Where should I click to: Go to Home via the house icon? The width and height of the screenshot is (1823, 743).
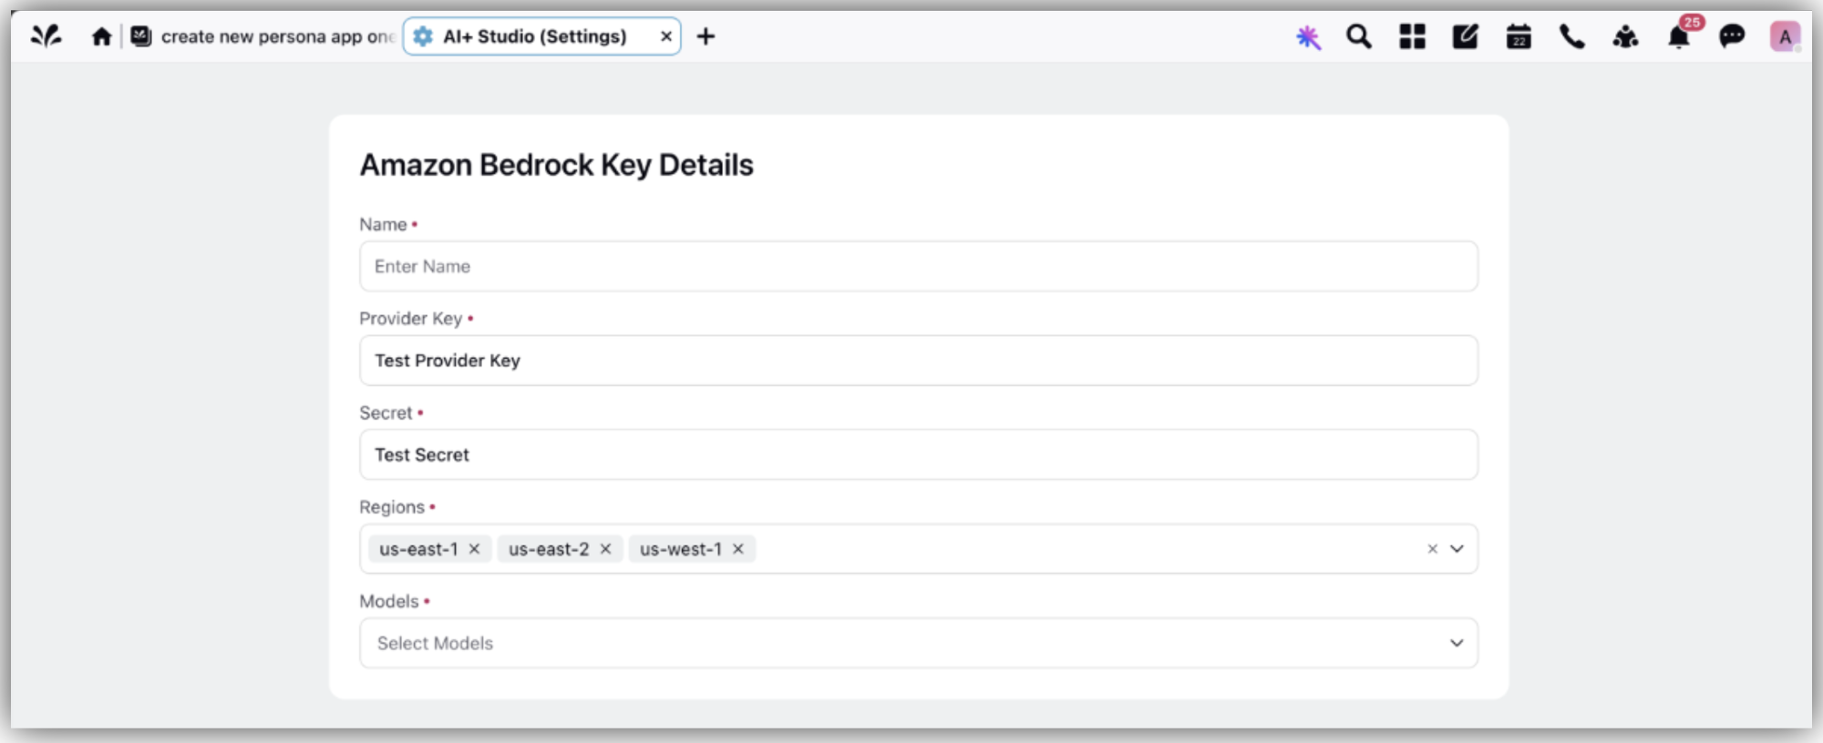click(x=101, y=36)
